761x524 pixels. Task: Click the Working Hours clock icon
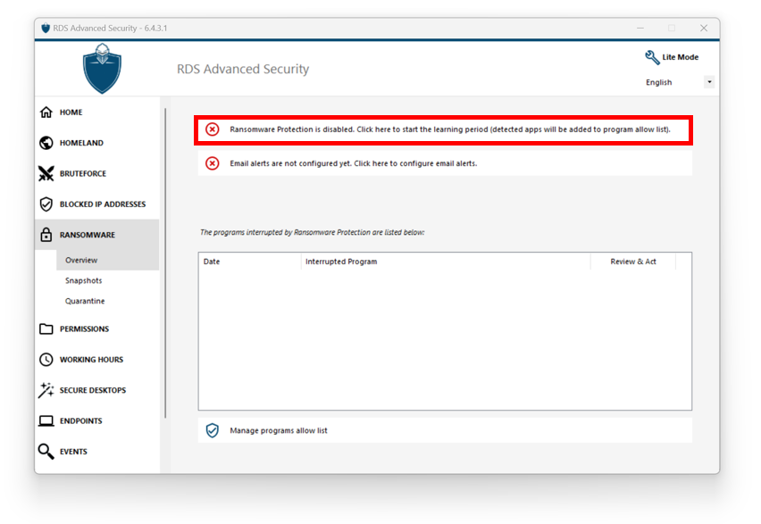[46, 360]
